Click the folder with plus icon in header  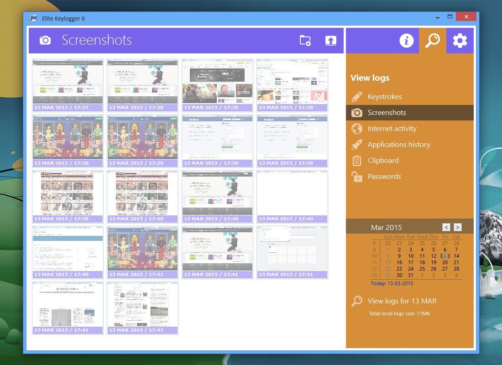(x=305, y=41)
